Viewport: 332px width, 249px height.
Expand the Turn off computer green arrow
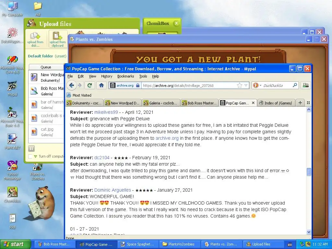coord(35,157)
